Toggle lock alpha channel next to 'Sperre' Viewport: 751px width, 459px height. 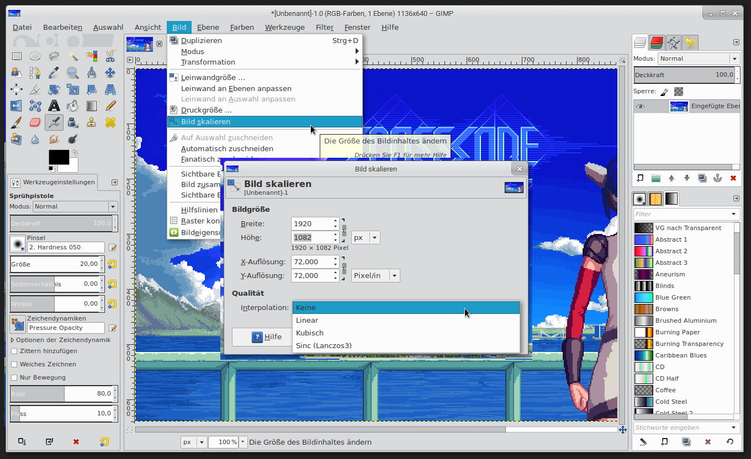click(679, 92)
